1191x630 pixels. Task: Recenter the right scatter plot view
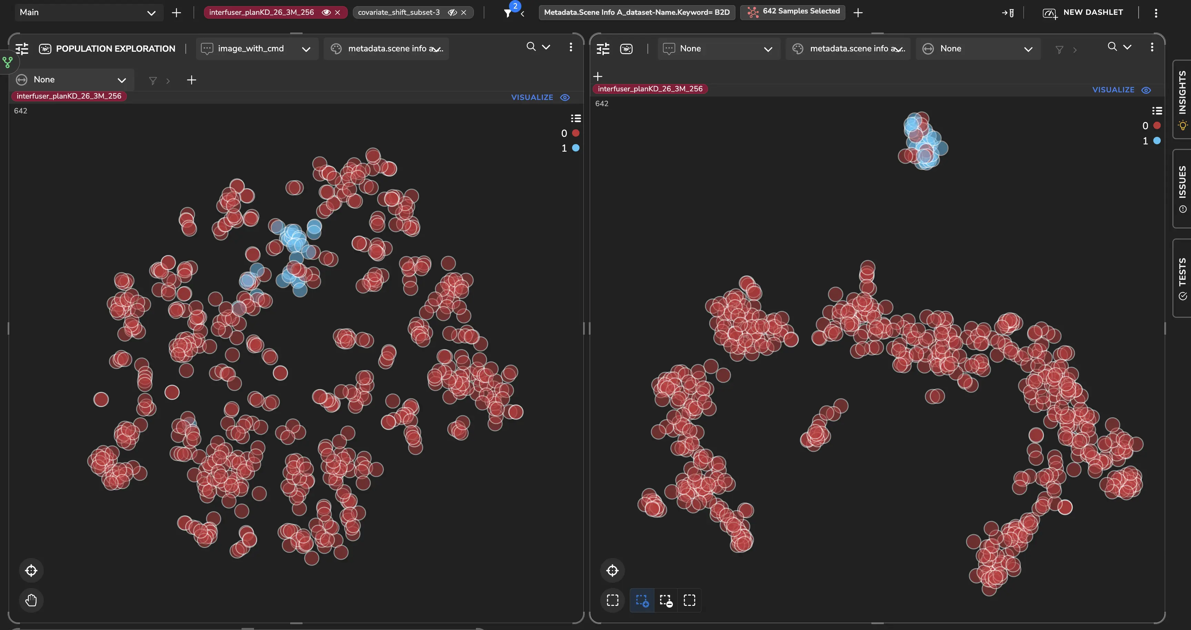612,570
